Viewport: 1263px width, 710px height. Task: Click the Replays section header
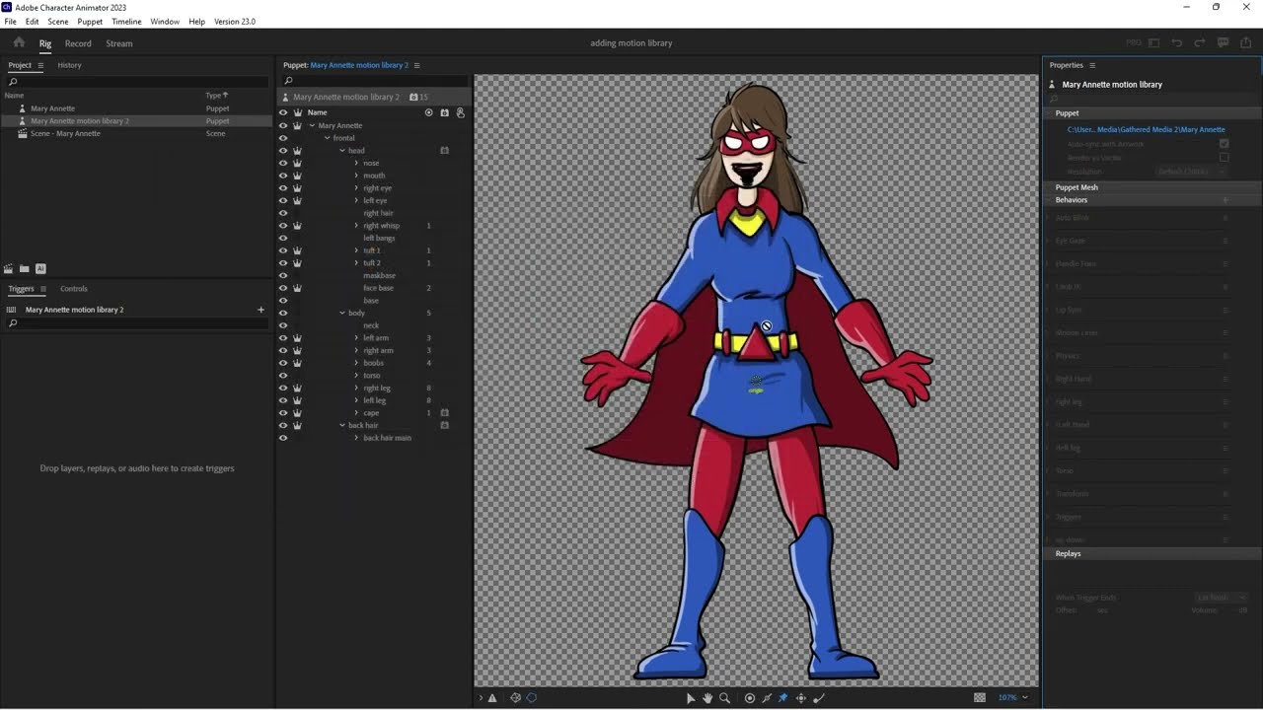coord(1152,554)
